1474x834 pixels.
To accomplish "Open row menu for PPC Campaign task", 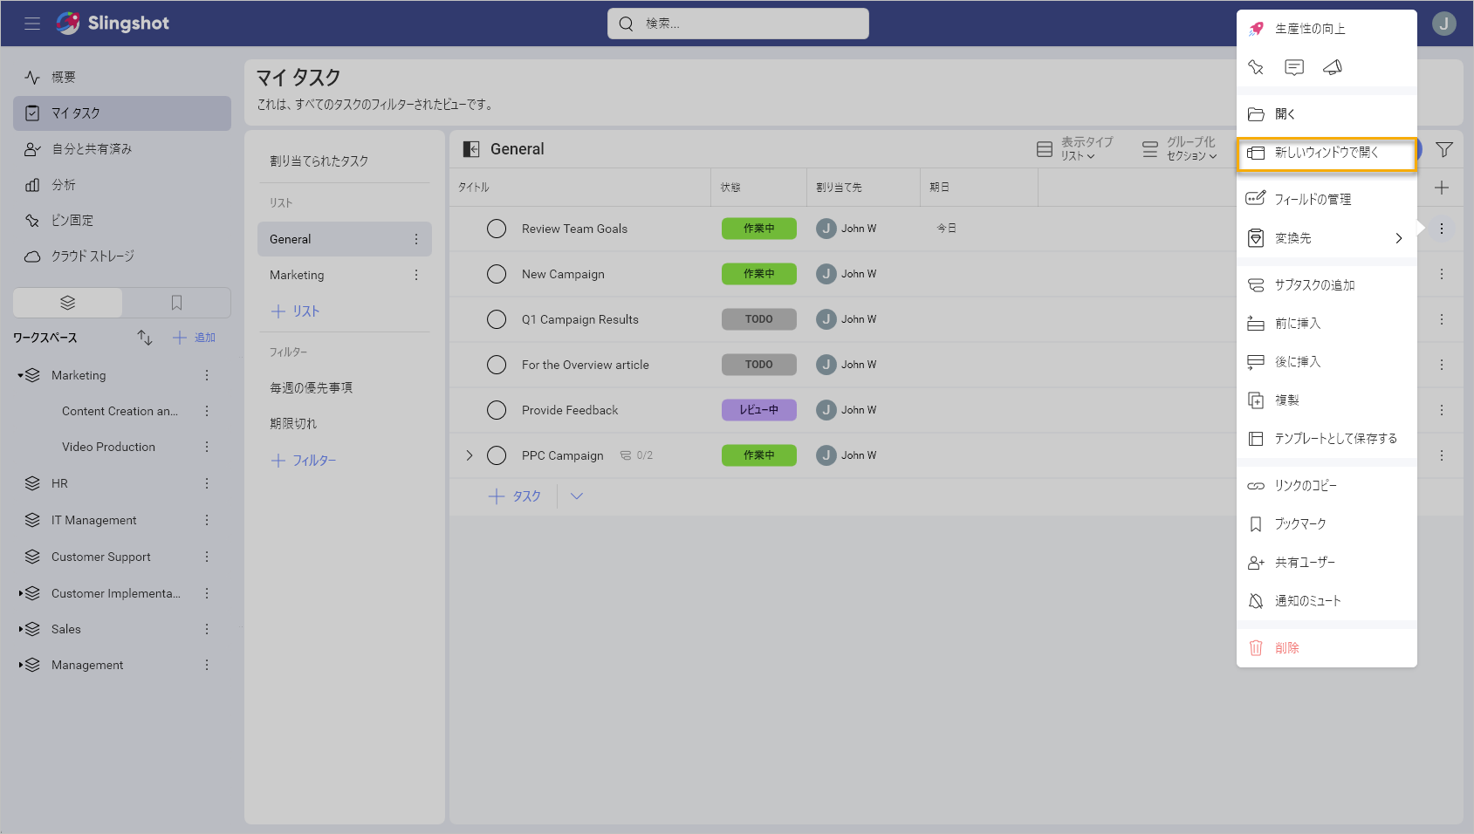I will pyautogui.click(x=1442, y=455).
